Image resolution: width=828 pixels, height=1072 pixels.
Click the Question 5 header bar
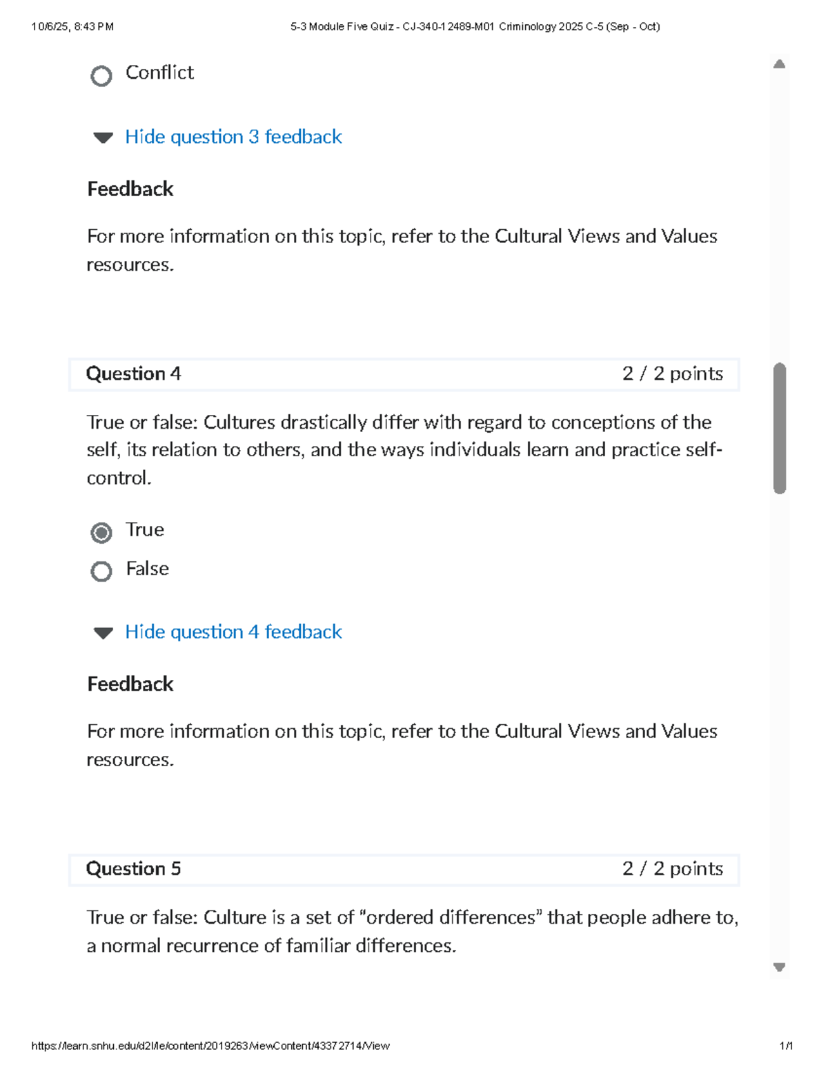pyautogui.click(x=404, y=869)
